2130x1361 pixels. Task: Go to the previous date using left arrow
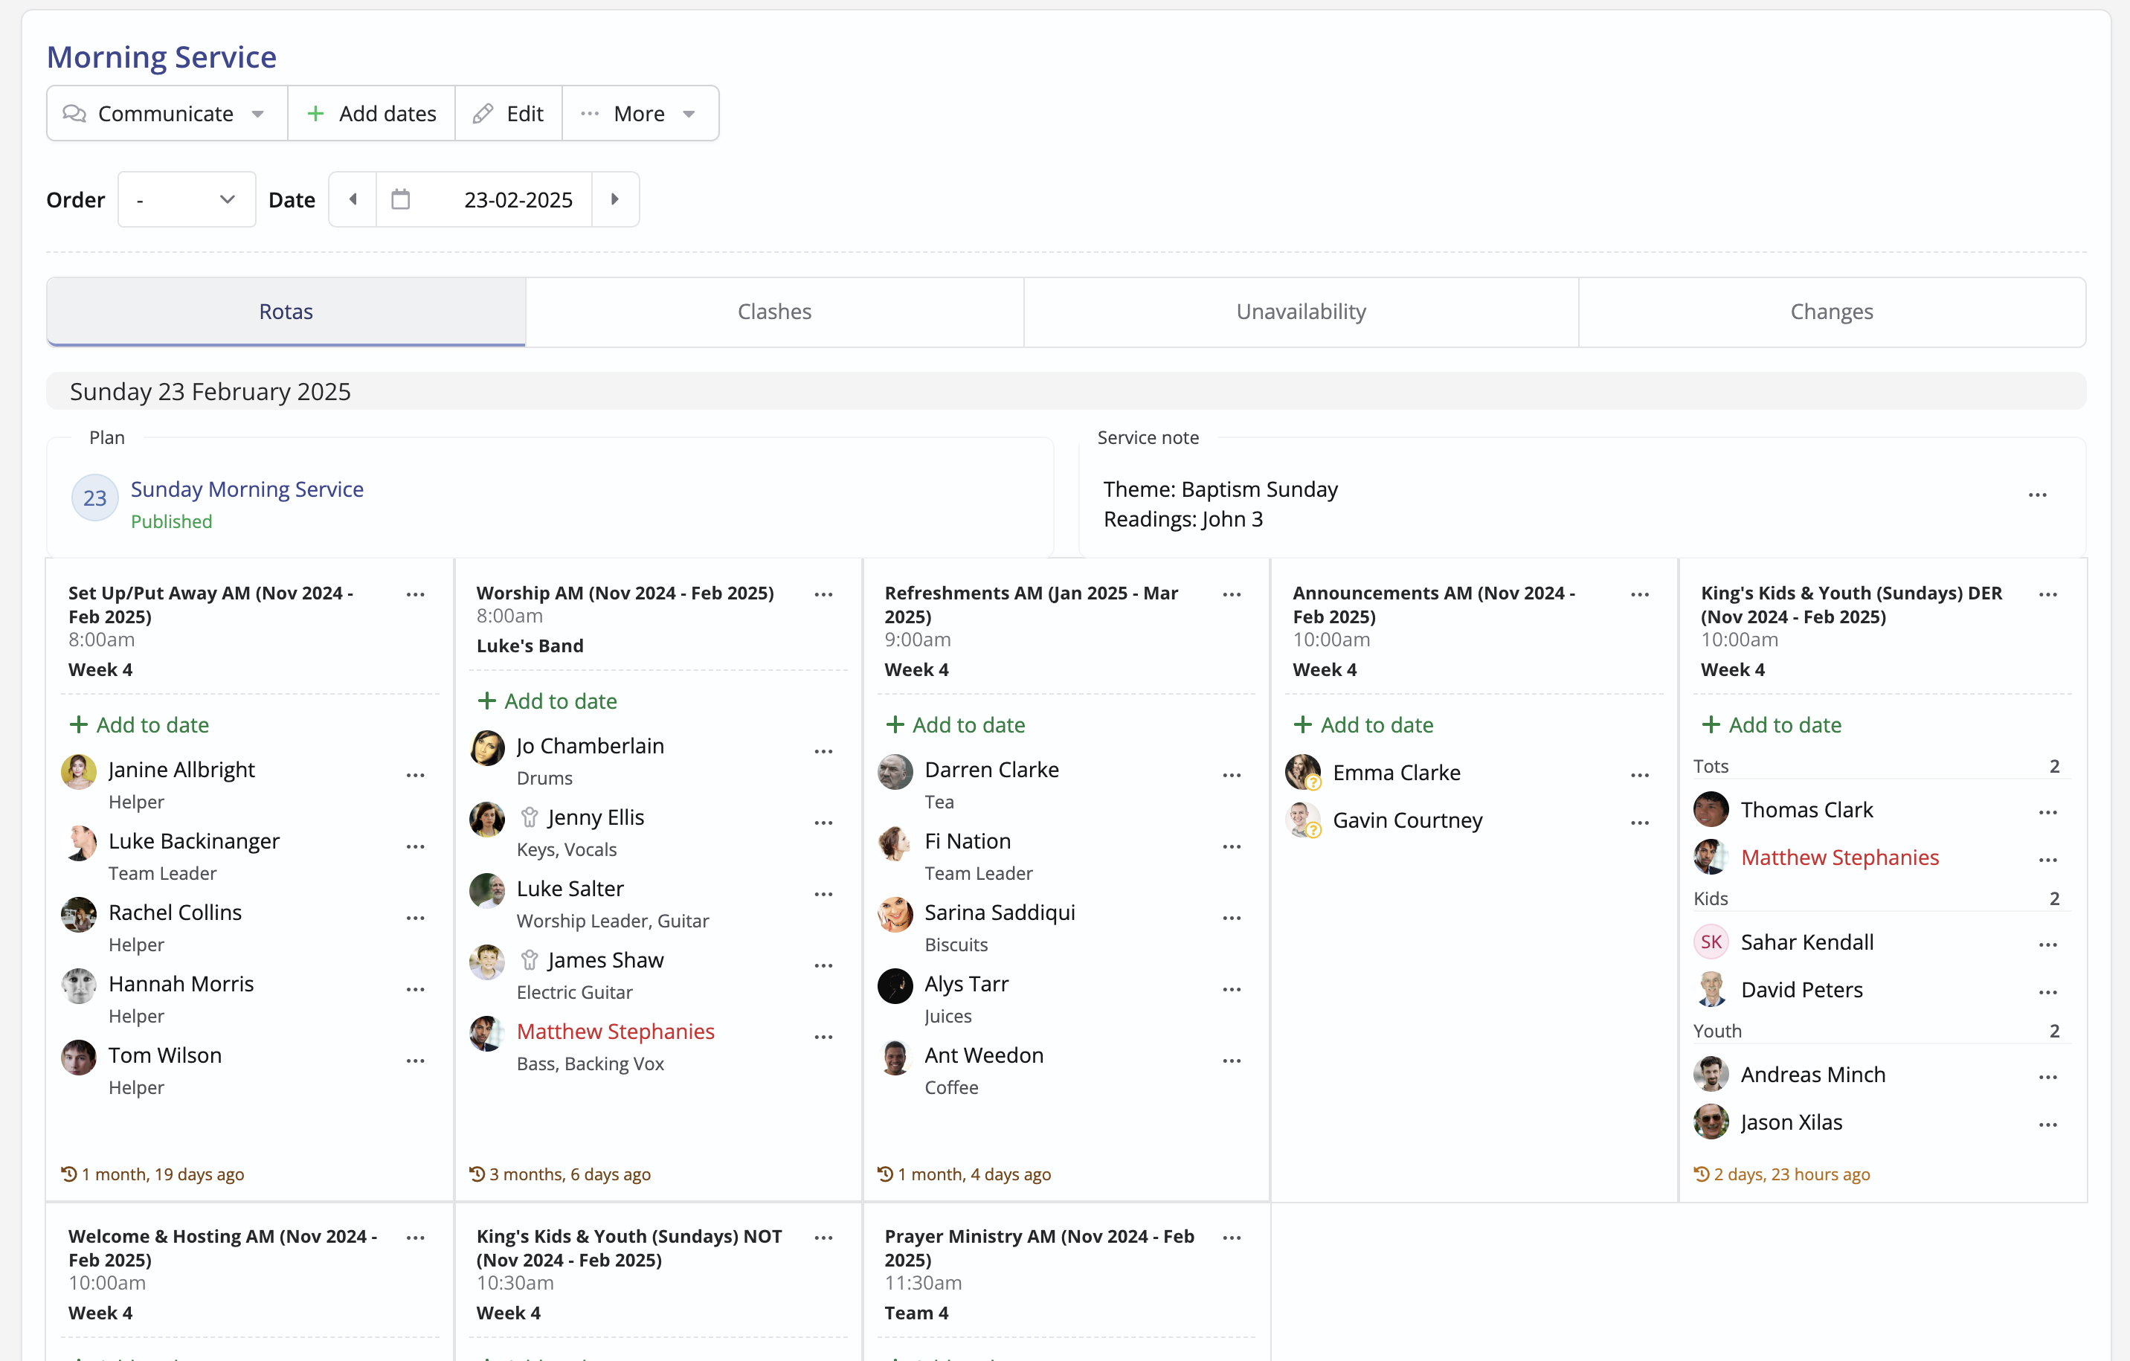353,200
